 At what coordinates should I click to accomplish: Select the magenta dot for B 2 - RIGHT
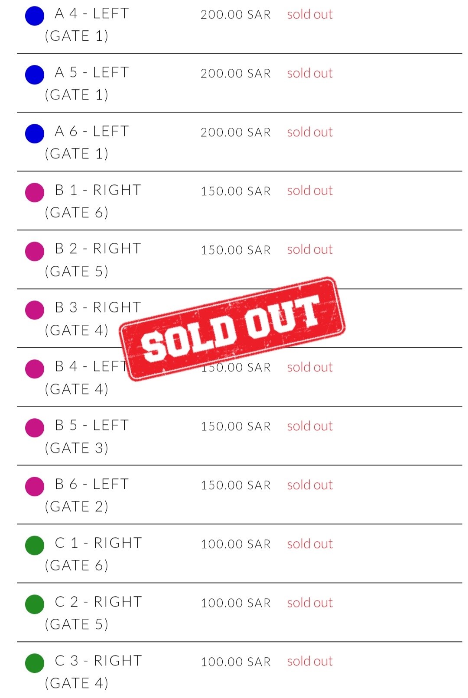coord(35,252)
